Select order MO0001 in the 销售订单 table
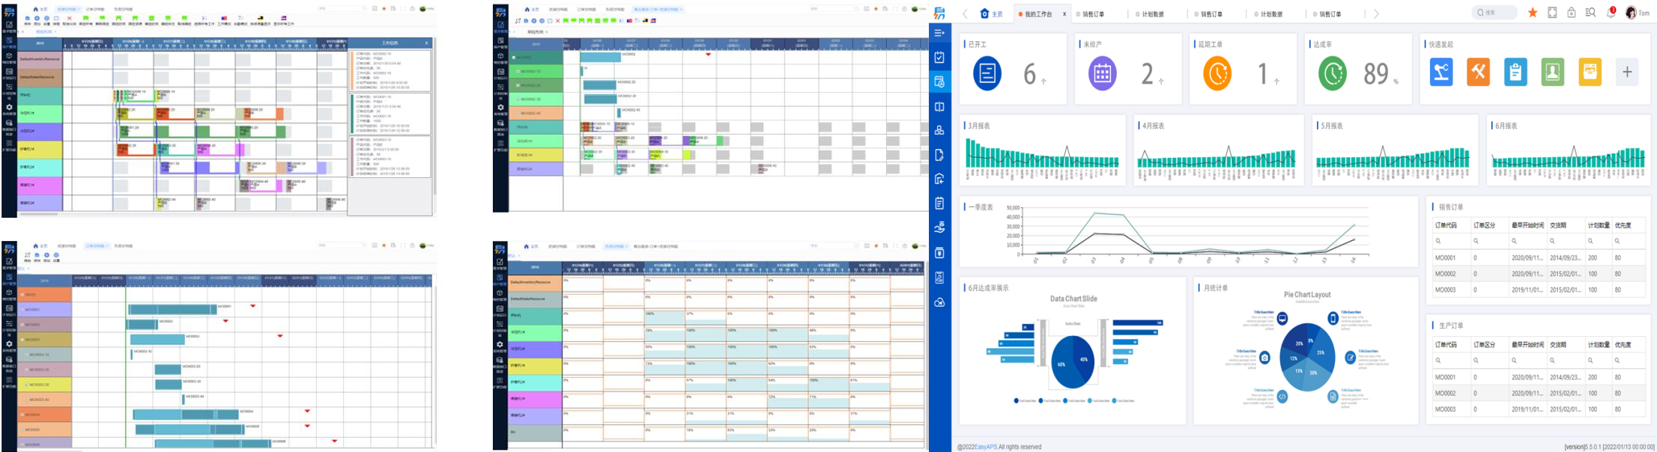This screenshot has height=452, width=1657. [x=1445, y=257]
